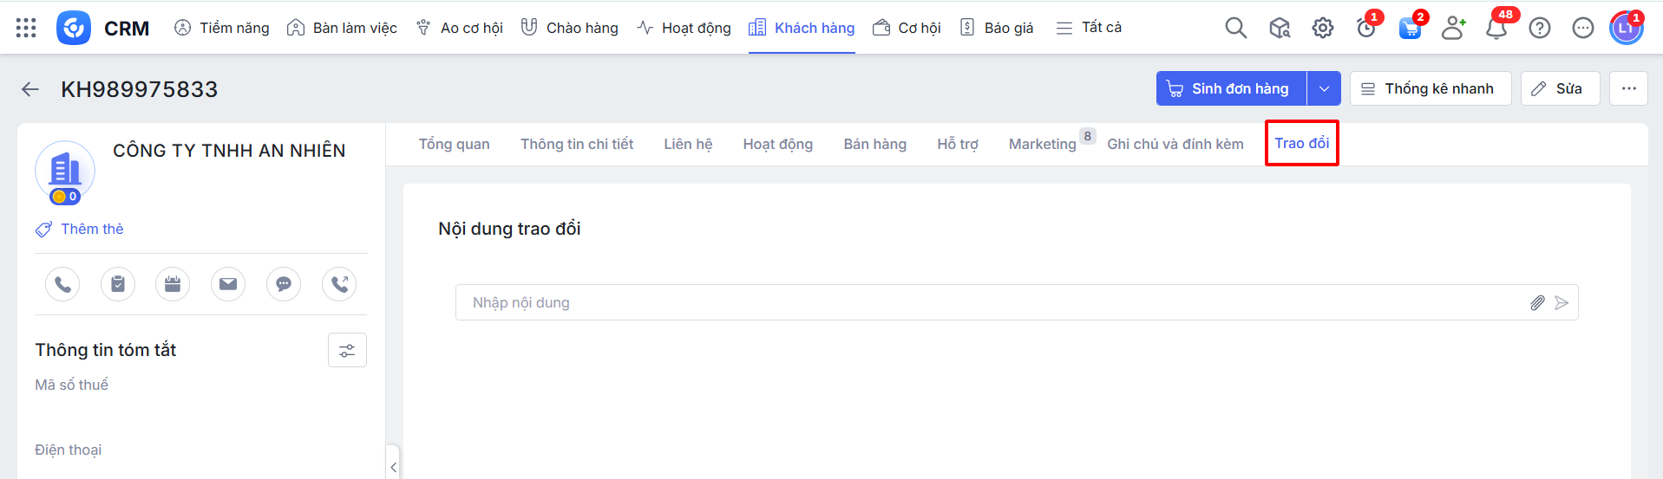Click the Thêm thẻ link
1663x479 pixels.
(x=91, y=229)
